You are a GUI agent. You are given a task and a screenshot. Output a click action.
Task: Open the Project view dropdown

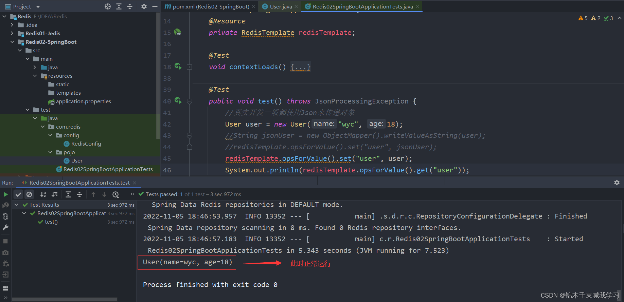38,7
